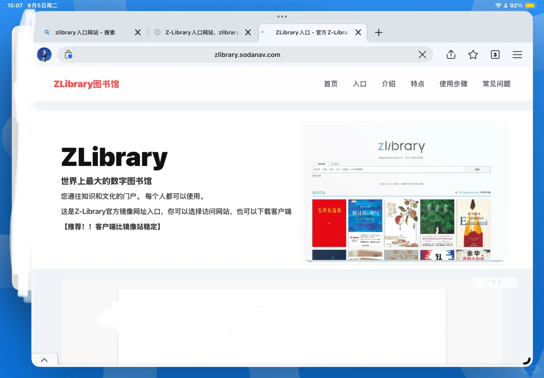Tap the search box in site preview

click(388, 169)
